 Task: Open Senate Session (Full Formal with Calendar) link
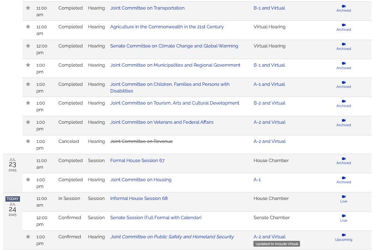[x=156, y=217]
